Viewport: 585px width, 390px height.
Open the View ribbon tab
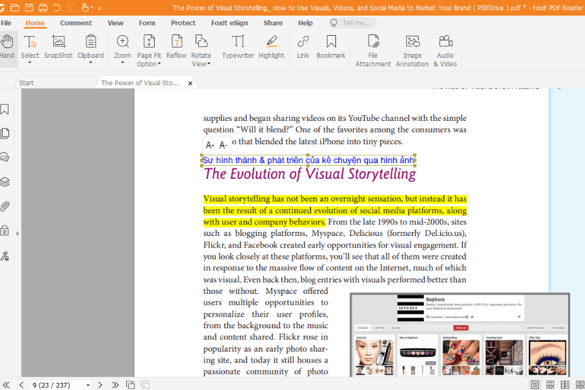pos(115,23)
